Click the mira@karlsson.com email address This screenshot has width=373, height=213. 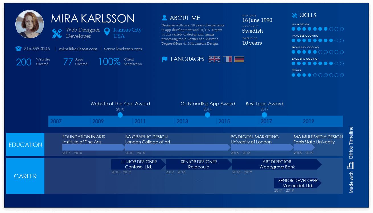coord(78,49)
